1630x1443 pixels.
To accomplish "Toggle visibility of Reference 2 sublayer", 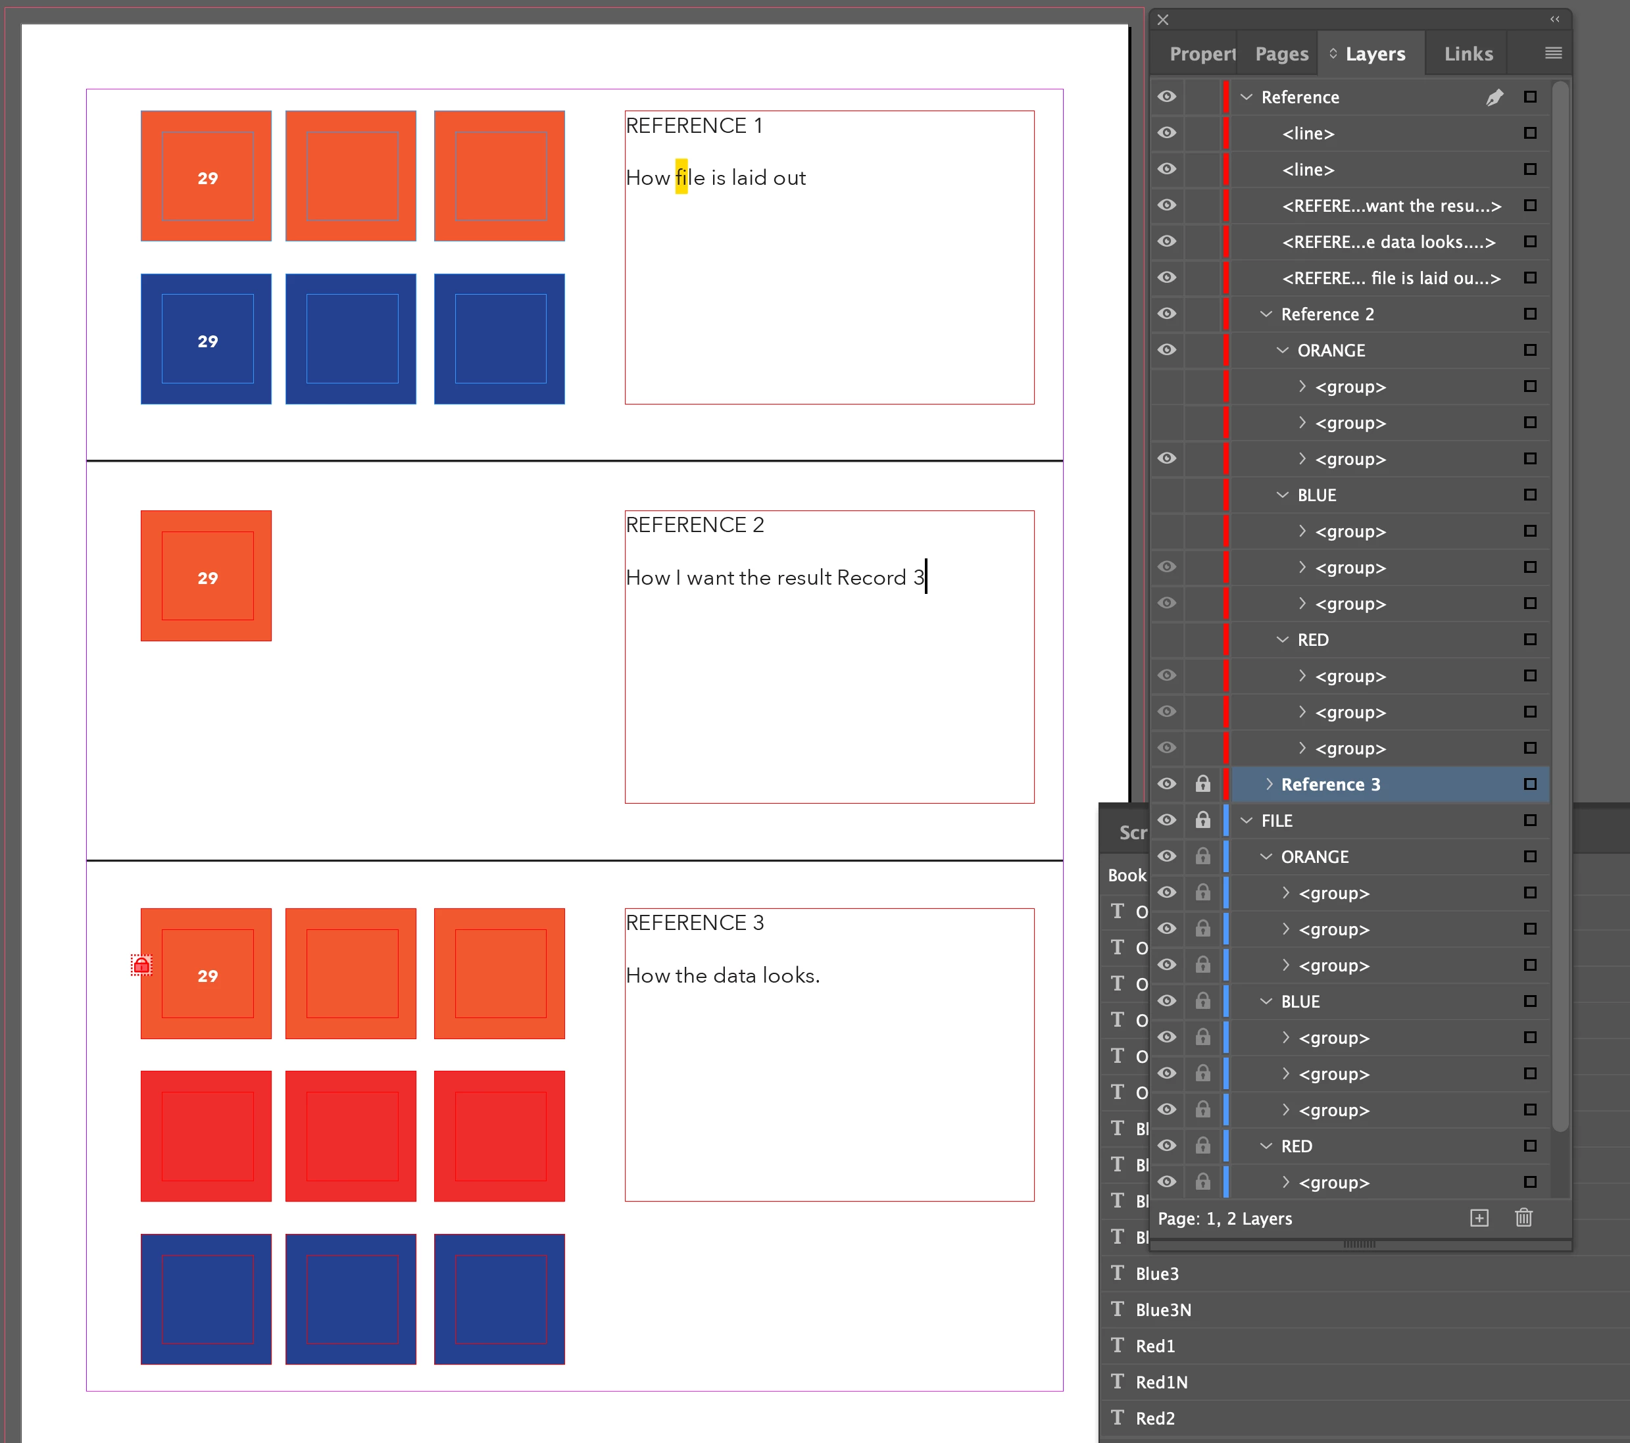I will tap(1167, 313).
